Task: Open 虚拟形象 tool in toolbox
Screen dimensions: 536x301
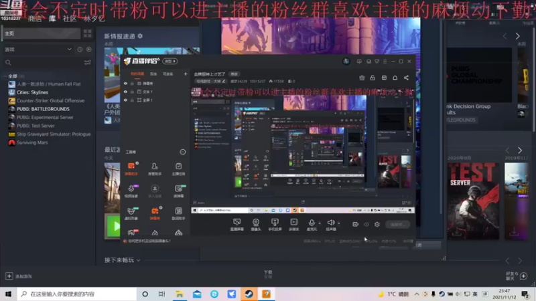Action: (131, 213)
